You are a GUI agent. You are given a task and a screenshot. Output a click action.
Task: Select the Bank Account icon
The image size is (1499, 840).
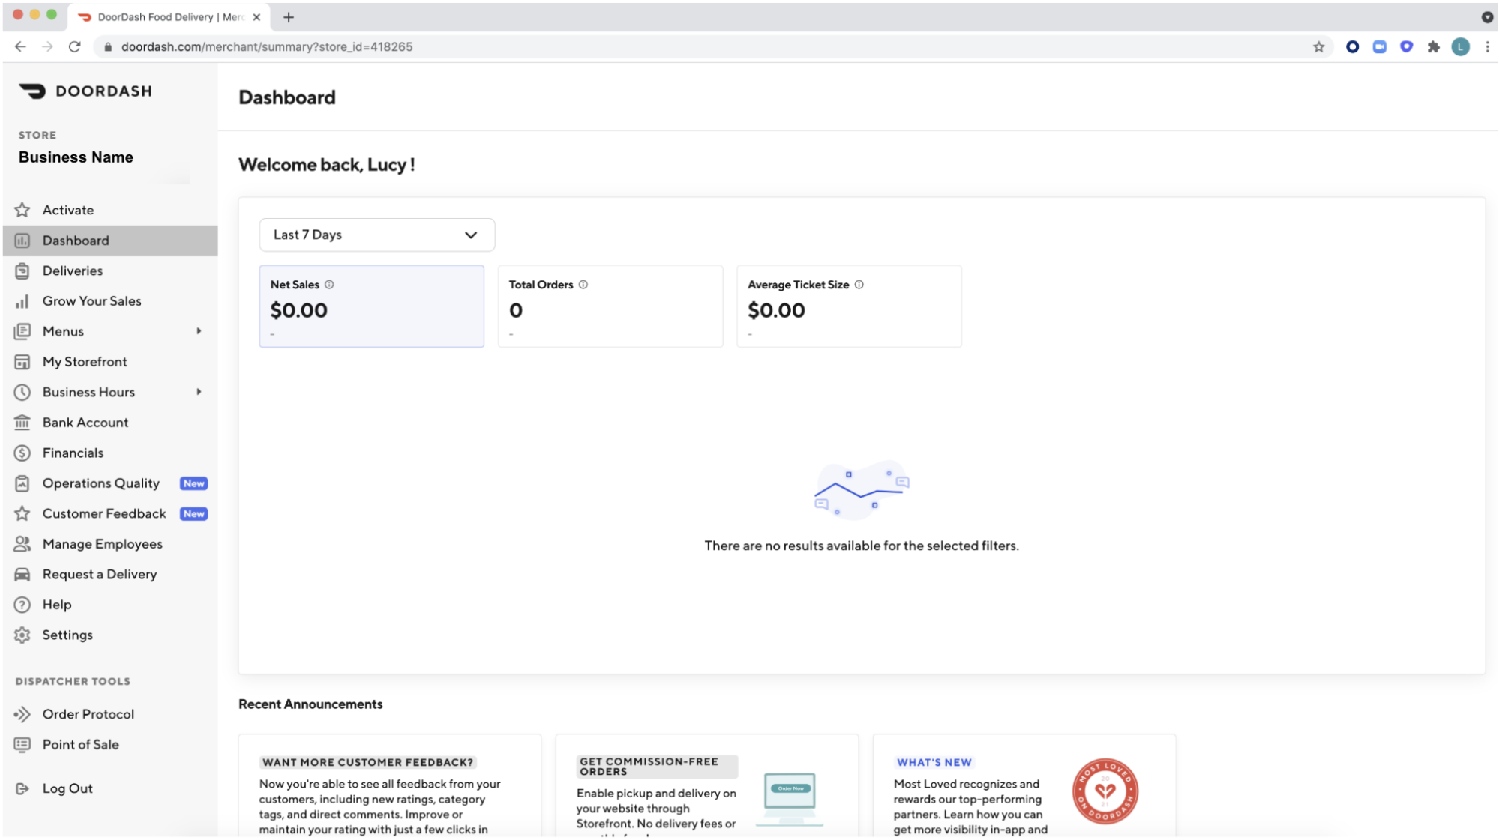[24, 422]
